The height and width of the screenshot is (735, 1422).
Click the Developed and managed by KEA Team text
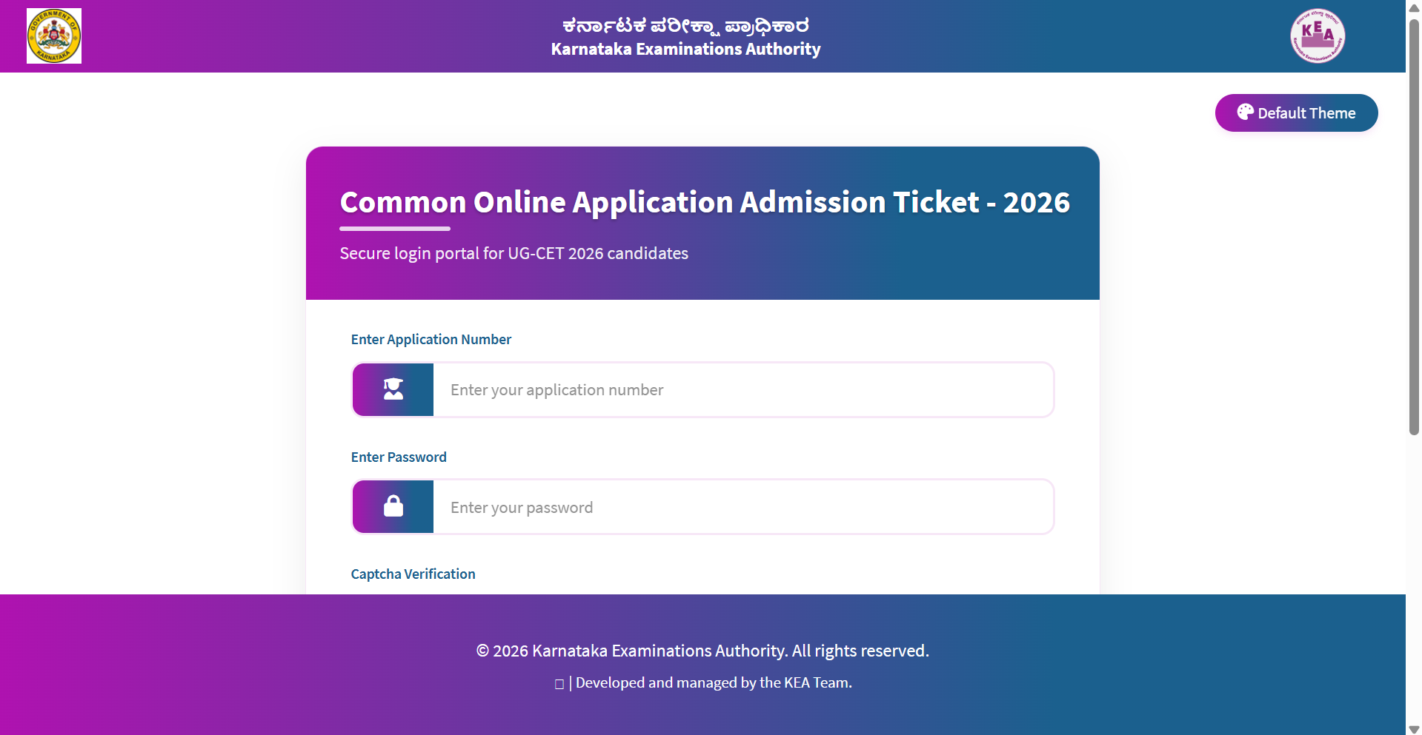[x=714, y=682]
